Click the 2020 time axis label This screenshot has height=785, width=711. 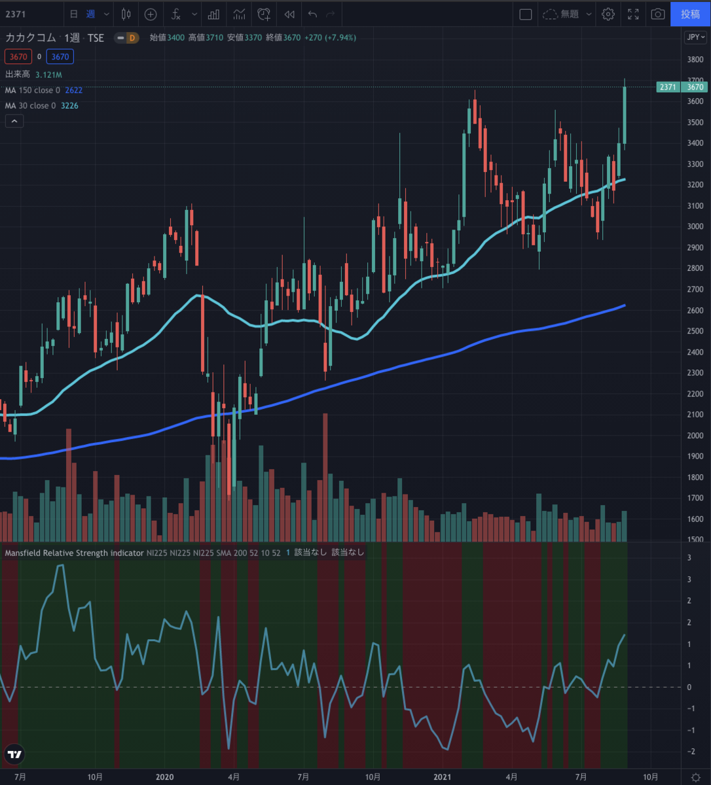pos(165,776)
